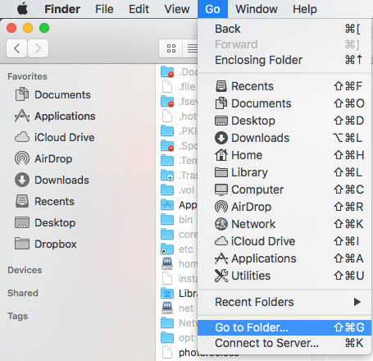Click the red close window button
The height and width of the screenshot is (361, 373).
[x=11, y=28]
